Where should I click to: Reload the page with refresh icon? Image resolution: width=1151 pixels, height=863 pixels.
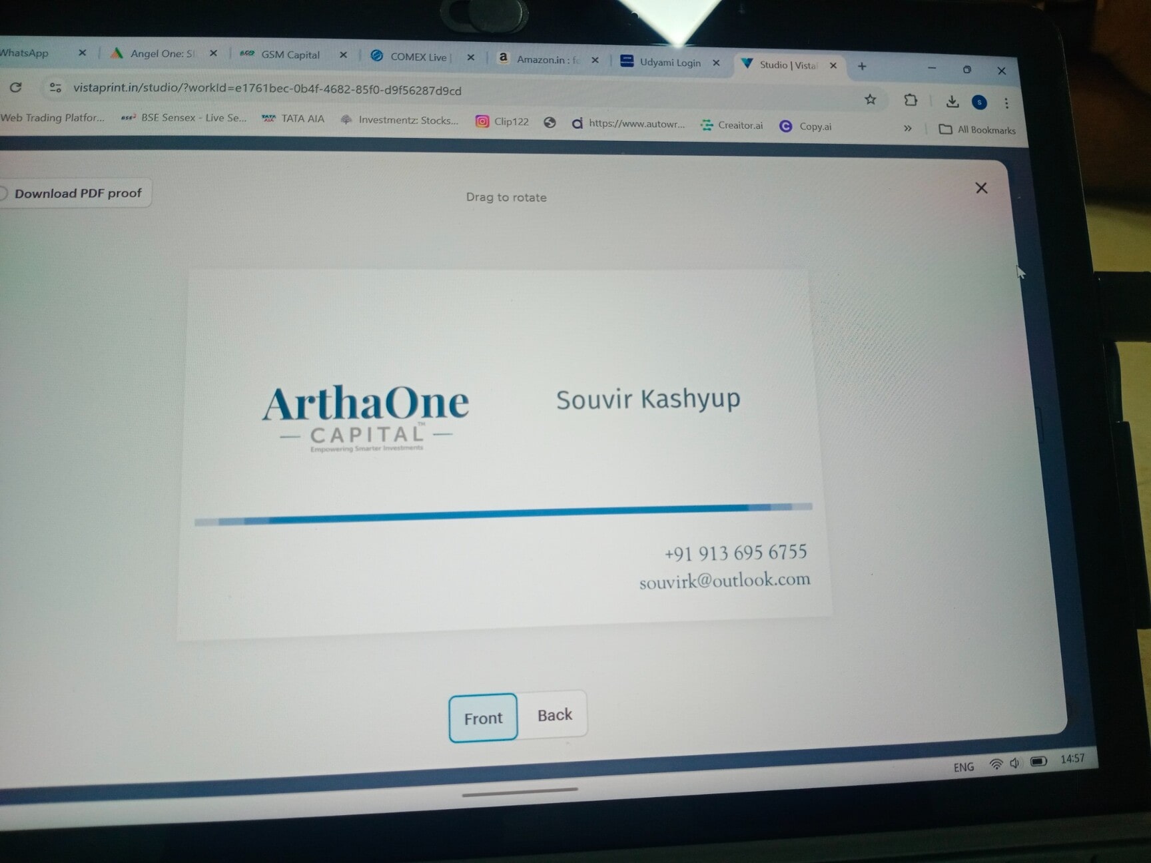pyautogui.click(x=16, y=87)
